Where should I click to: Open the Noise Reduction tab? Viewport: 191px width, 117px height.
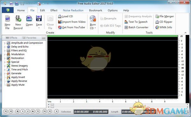73,10
